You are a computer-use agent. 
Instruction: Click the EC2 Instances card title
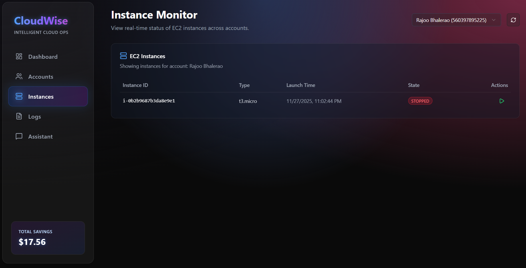coord(148,56)
